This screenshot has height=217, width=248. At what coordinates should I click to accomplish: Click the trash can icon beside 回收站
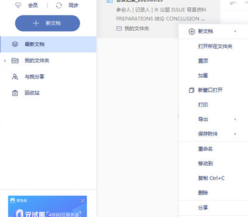pyautogui.click(x=15, y=93)
